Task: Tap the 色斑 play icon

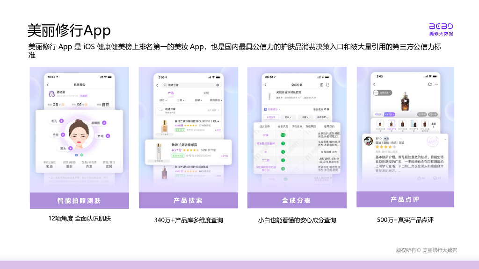Action: click(107, 136)
